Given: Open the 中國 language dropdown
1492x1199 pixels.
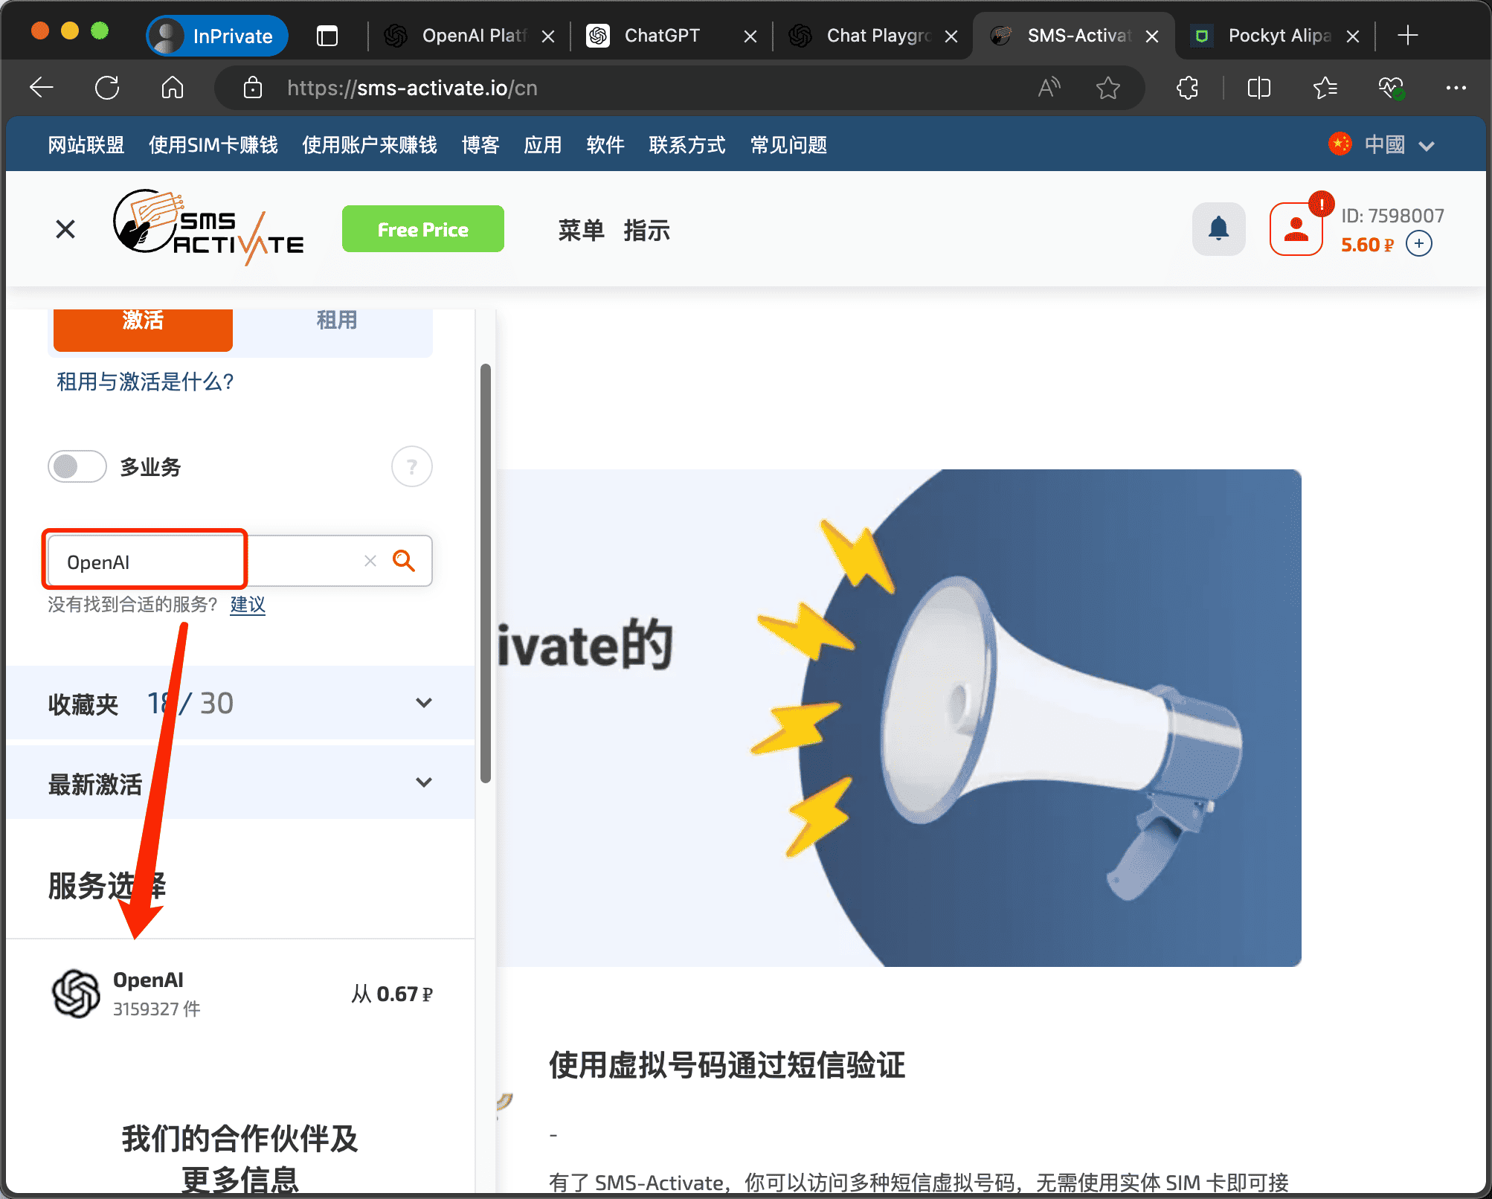Looking at the screenshot, I should tap(1383, 145).
